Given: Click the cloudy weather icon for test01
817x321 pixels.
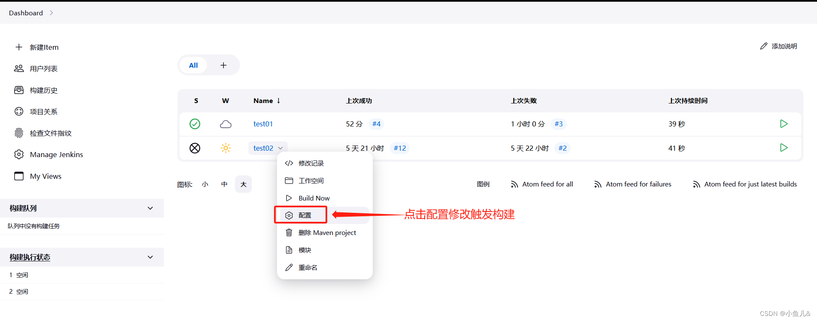Looking at the screenshot, I should tap(226, 124).
